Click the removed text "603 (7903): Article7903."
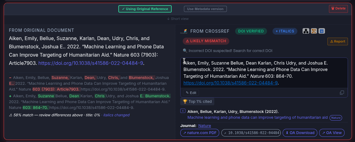This screenshot has height=142, width=355. pyautogui.click(x=56, y=89)
